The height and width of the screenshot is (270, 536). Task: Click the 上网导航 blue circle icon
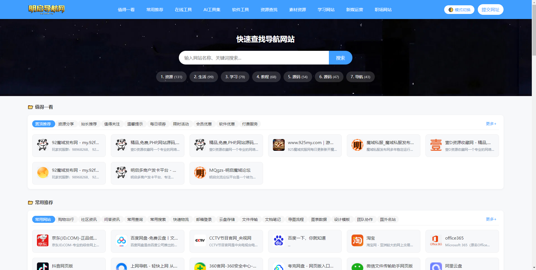[x=121, y=266]
